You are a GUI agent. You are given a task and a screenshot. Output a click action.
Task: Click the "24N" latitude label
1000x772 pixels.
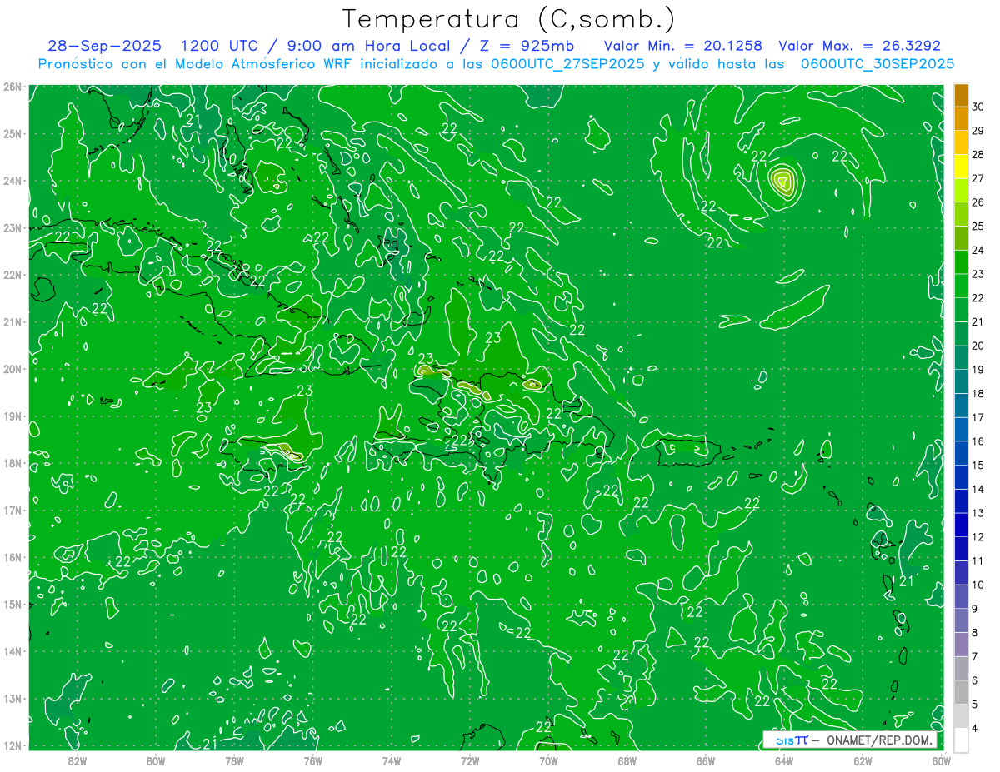pos(12,181)
